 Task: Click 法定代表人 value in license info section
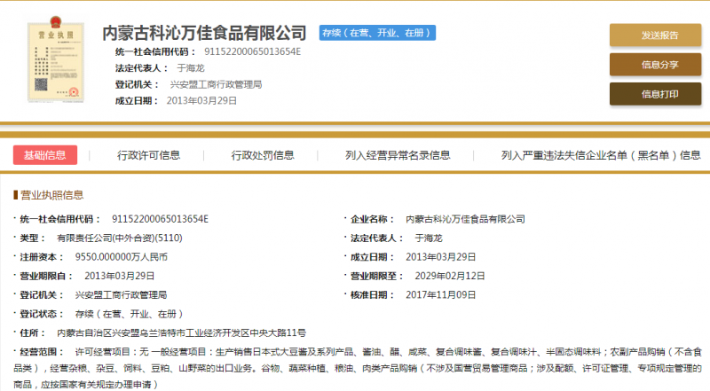pos(429,238)
